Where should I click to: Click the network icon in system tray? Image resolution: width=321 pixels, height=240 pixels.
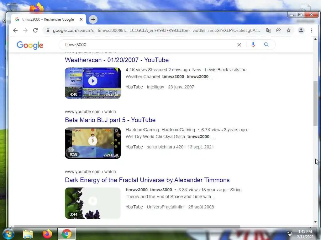click(x=289, y=234)
